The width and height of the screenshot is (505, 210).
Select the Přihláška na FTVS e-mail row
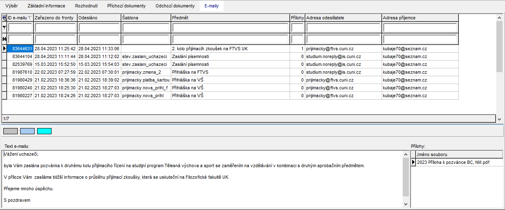[x=230, y=72]
